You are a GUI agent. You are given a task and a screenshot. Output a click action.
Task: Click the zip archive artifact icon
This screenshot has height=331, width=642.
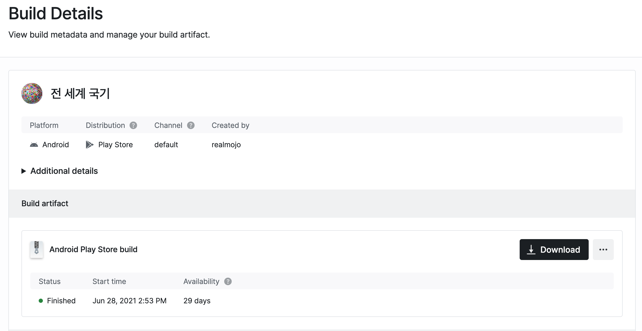pyautogui.click(x=37, y=249)
